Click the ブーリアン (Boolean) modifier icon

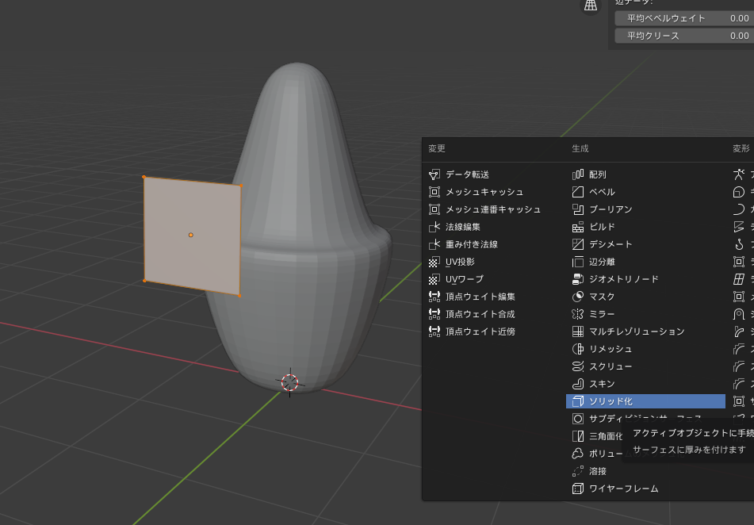click(578, 209)
